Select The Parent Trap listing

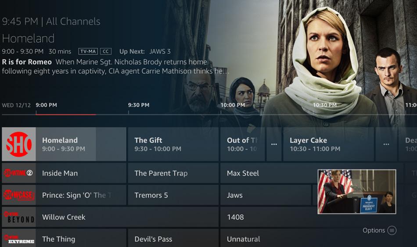173,173
